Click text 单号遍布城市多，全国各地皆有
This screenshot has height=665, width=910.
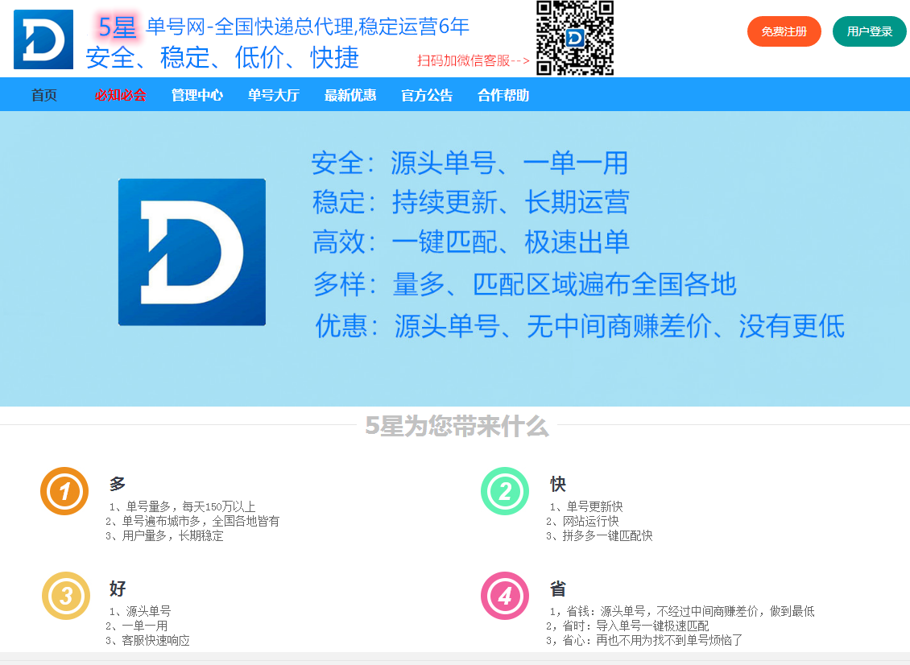[x=201, y=521]
